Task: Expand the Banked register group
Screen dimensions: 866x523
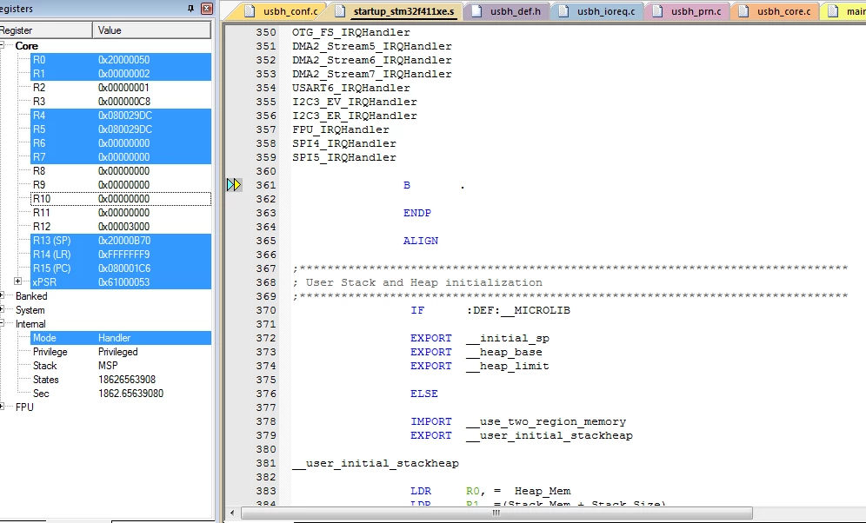Action: pos(2,295)
